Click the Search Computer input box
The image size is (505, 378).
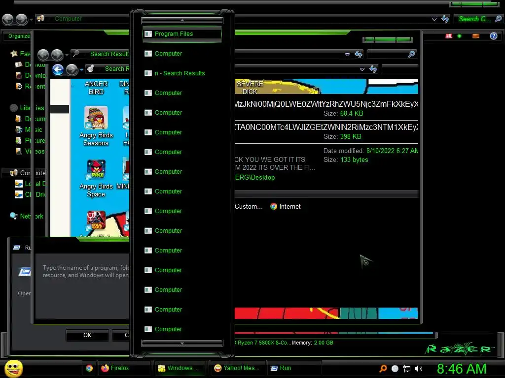point(474,19)
